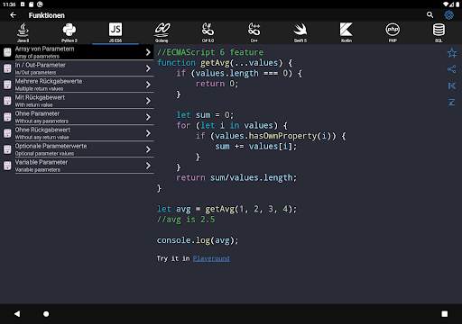Image resolution: width=462 pixels, height=324 pixels.
Task: Open settings via the blue gear icon
Action: (x=448, y=14)
